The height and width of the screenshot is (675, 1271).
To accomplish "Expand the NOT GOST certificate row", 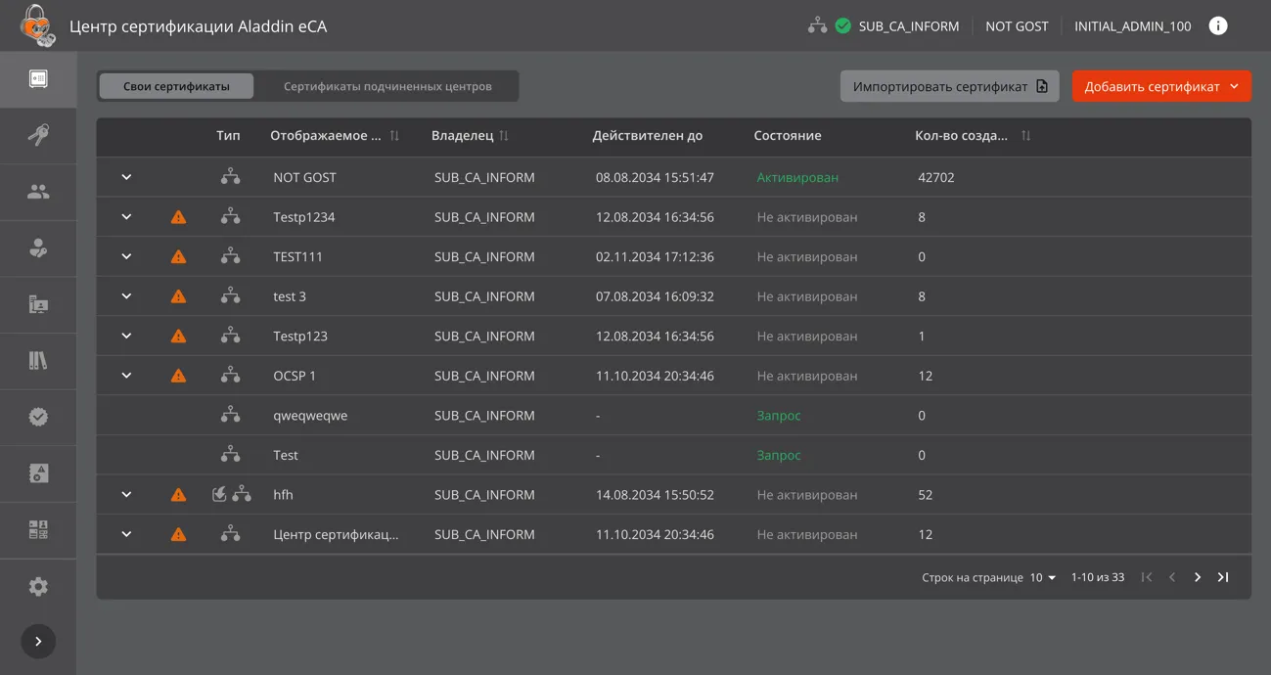I will [126, 177].
